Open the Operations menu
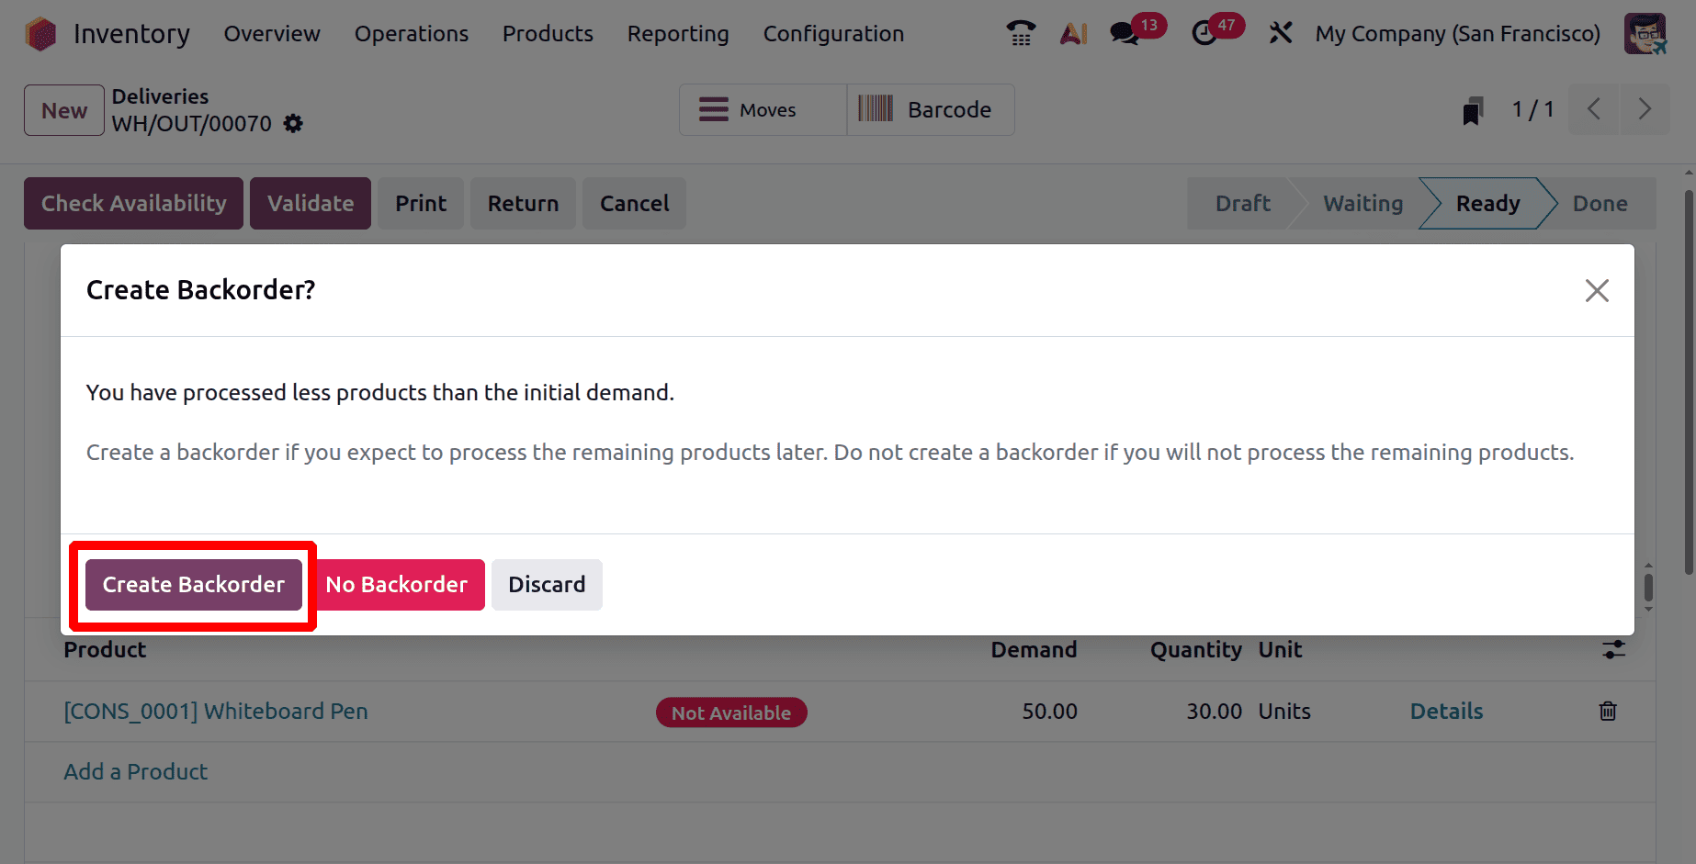1696x864 pixels. 412,34
